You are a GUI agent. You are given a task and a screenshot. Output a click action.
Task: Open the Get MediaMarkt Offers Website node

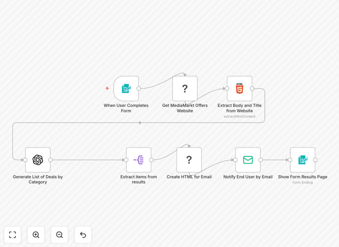(x=185, y=89)
